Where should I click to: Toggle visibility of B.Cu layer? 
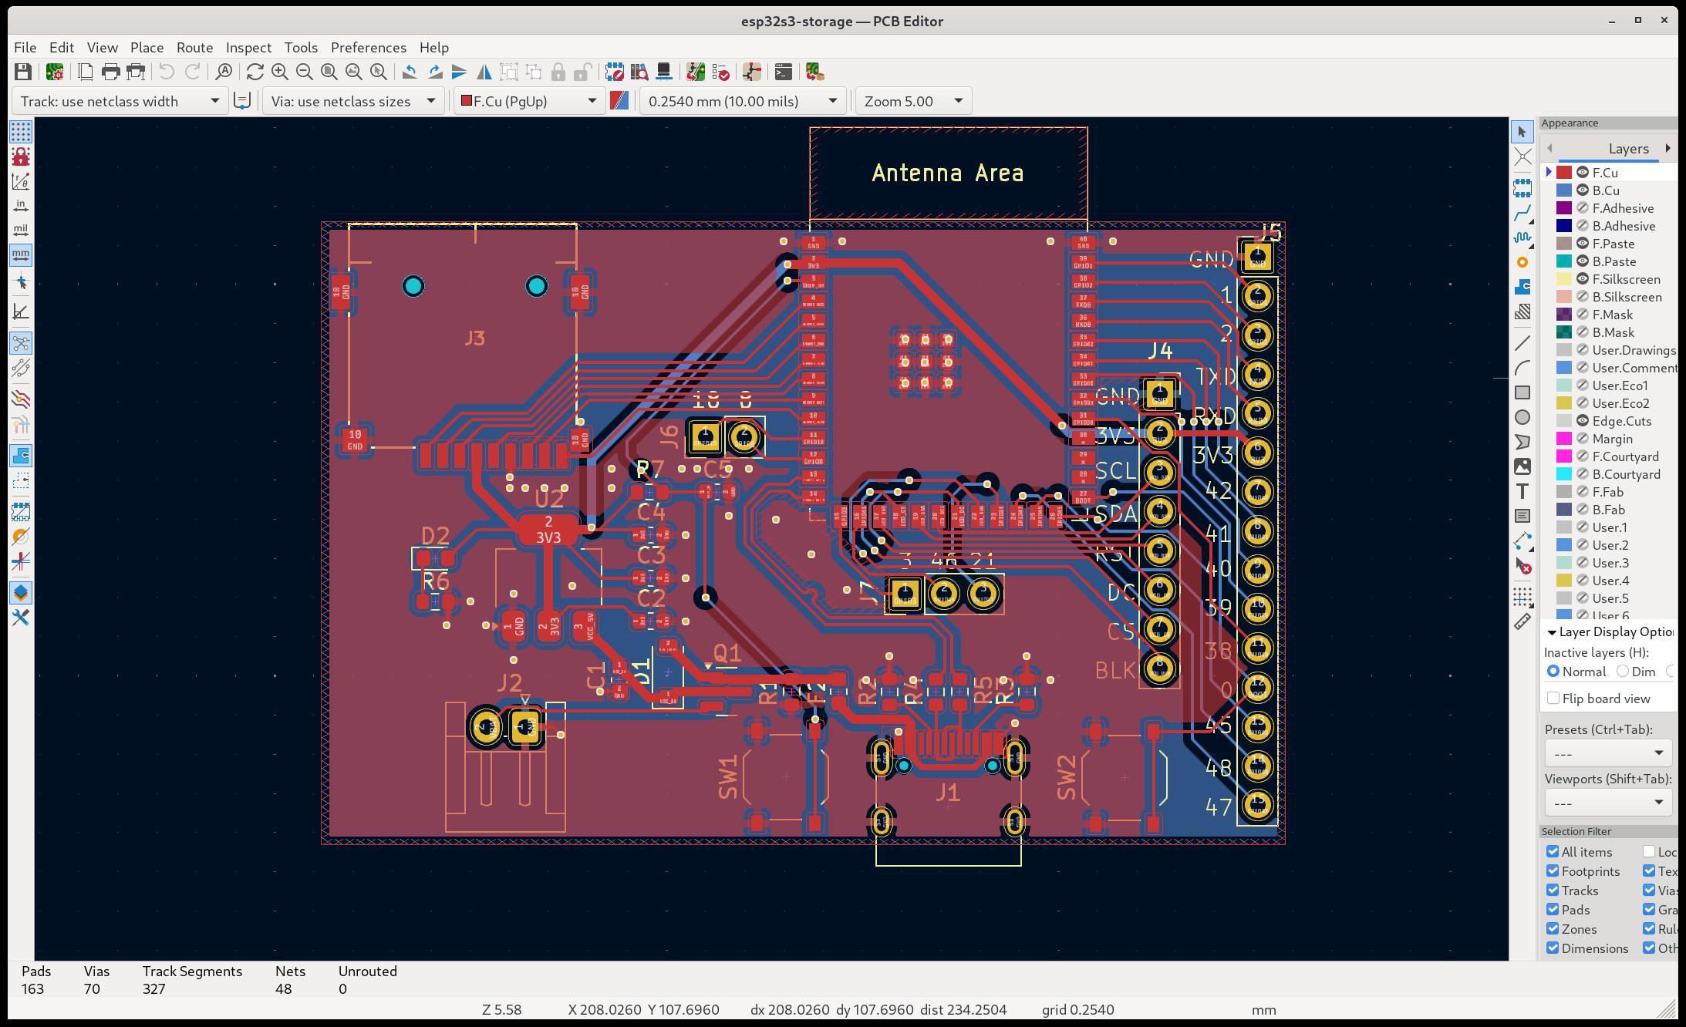coord(1582,190)
